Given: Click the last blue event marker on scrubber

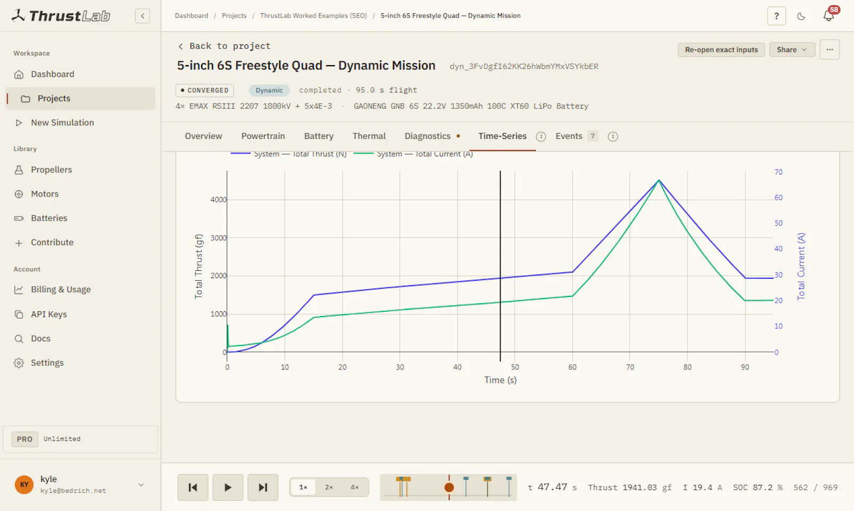Looking at the screenshot, I should click(x=509, y=486).
